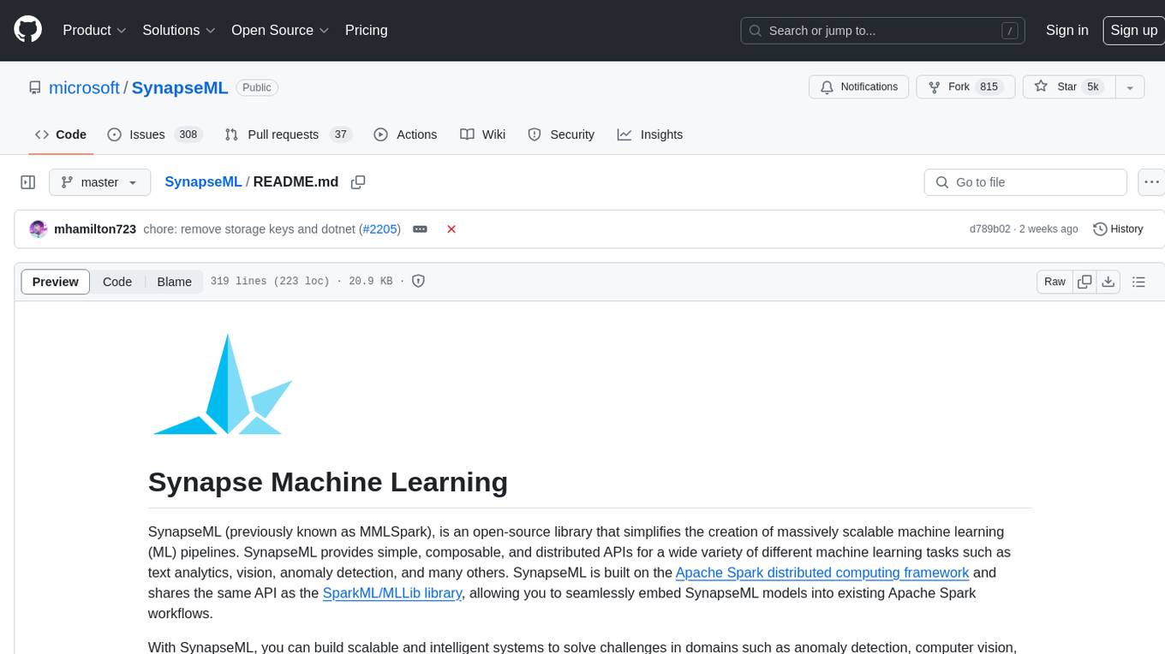Copy the README.md file path
The height and width of the screenshot is (654, 1165).
358,182
